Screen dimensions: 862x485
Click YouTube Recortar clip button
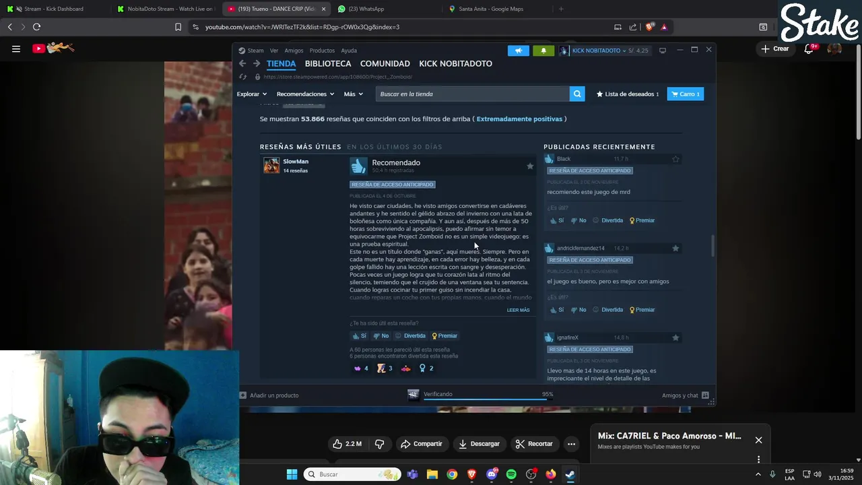tap(534, 444)
